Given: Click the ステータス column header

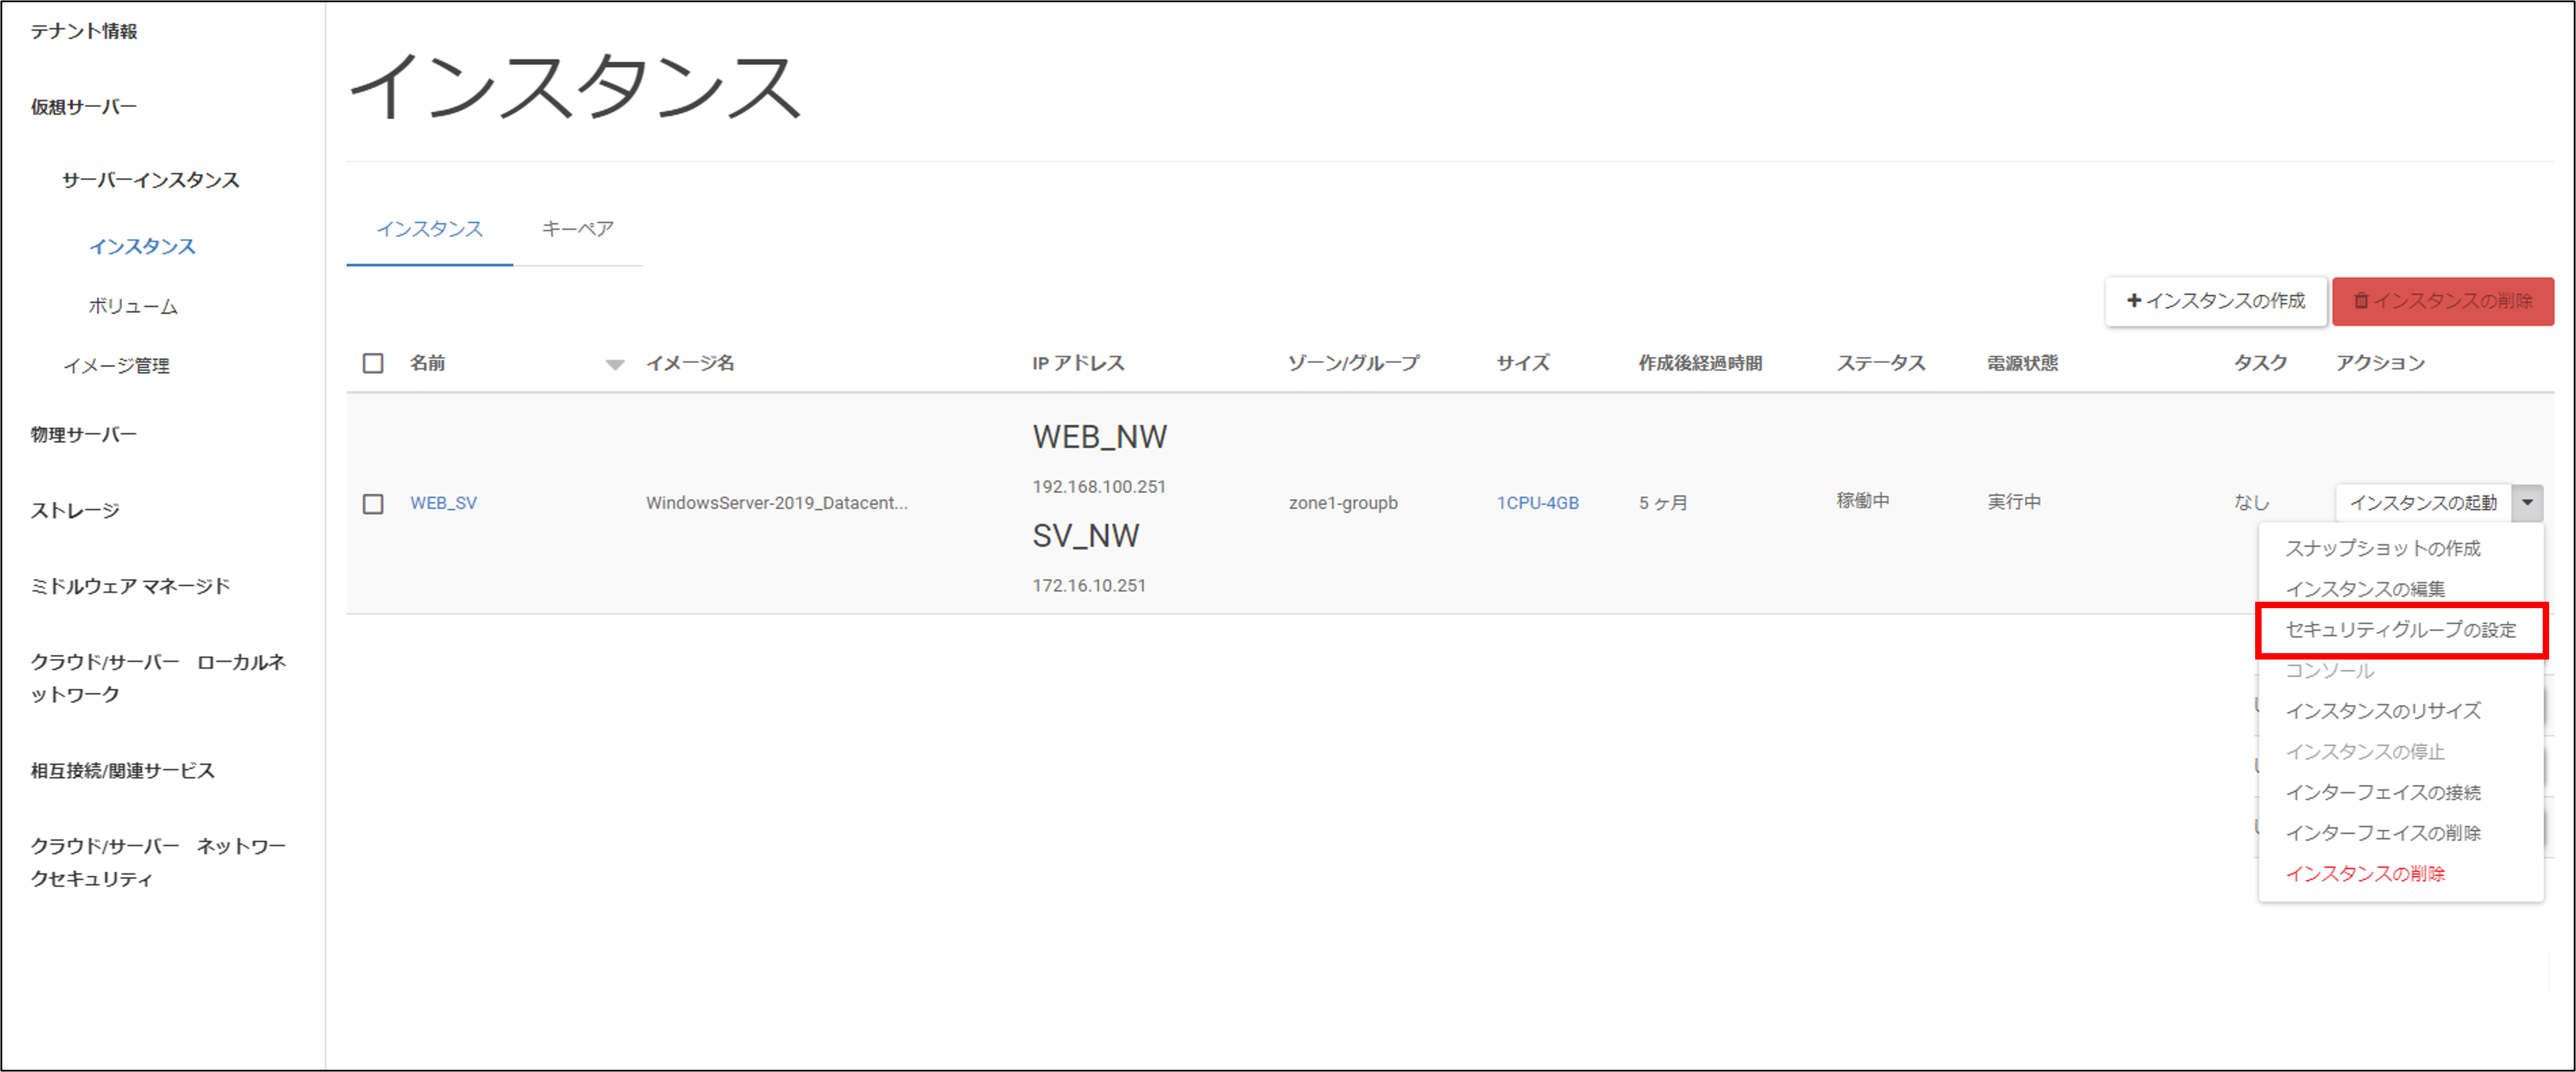Looking at the screenshot, I should (x=1880, y=363).
